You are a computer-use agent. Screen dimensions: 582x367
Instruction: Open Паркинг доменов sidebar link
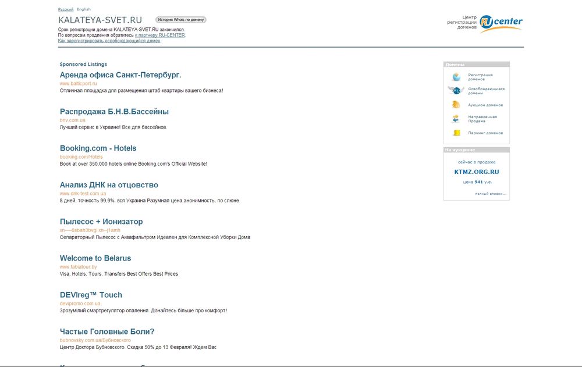(485, 133)
